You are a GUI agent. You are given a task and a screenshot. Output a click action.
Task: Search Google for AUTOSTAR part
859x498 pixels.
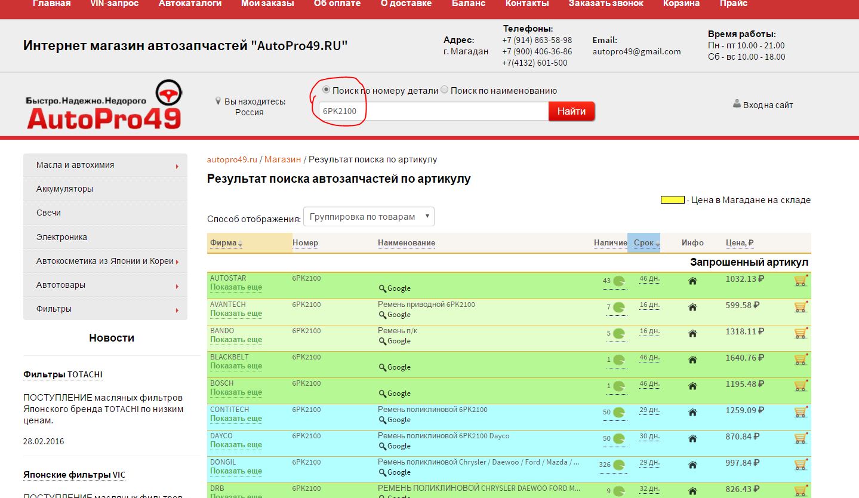(x=395, y=288)
